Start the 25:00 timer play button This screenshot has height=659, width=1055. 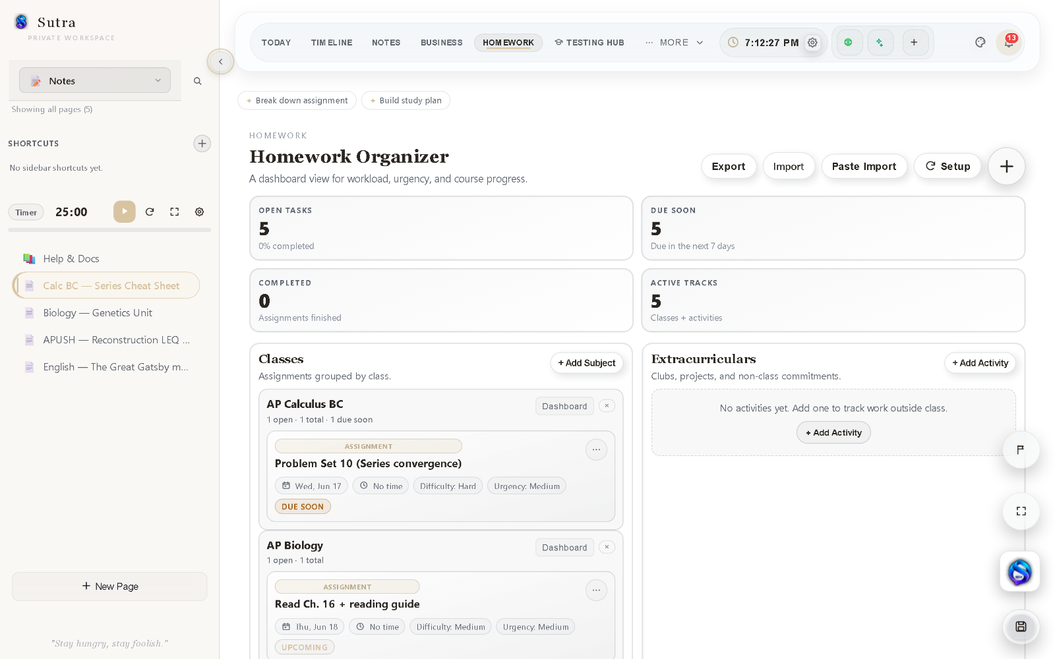[125, 212]
